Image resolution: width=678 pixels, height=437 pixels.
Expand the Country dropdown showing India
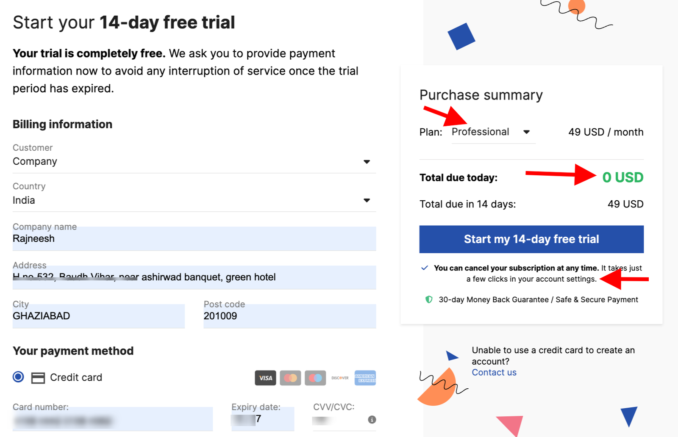pos(194,200)
